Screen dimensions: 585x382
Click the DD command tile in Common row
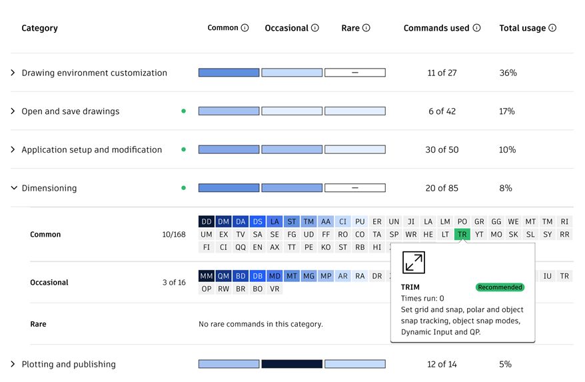[x=206, y=221]
